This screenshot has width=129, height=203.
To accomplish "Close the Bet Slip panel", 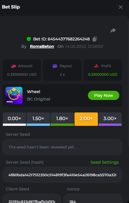I will pos(120,7).
